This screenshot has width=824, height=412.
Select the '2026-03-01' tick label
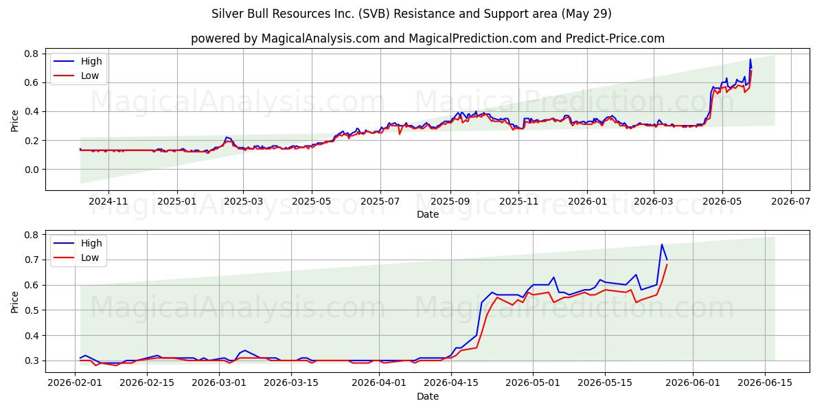click(219, 383)
